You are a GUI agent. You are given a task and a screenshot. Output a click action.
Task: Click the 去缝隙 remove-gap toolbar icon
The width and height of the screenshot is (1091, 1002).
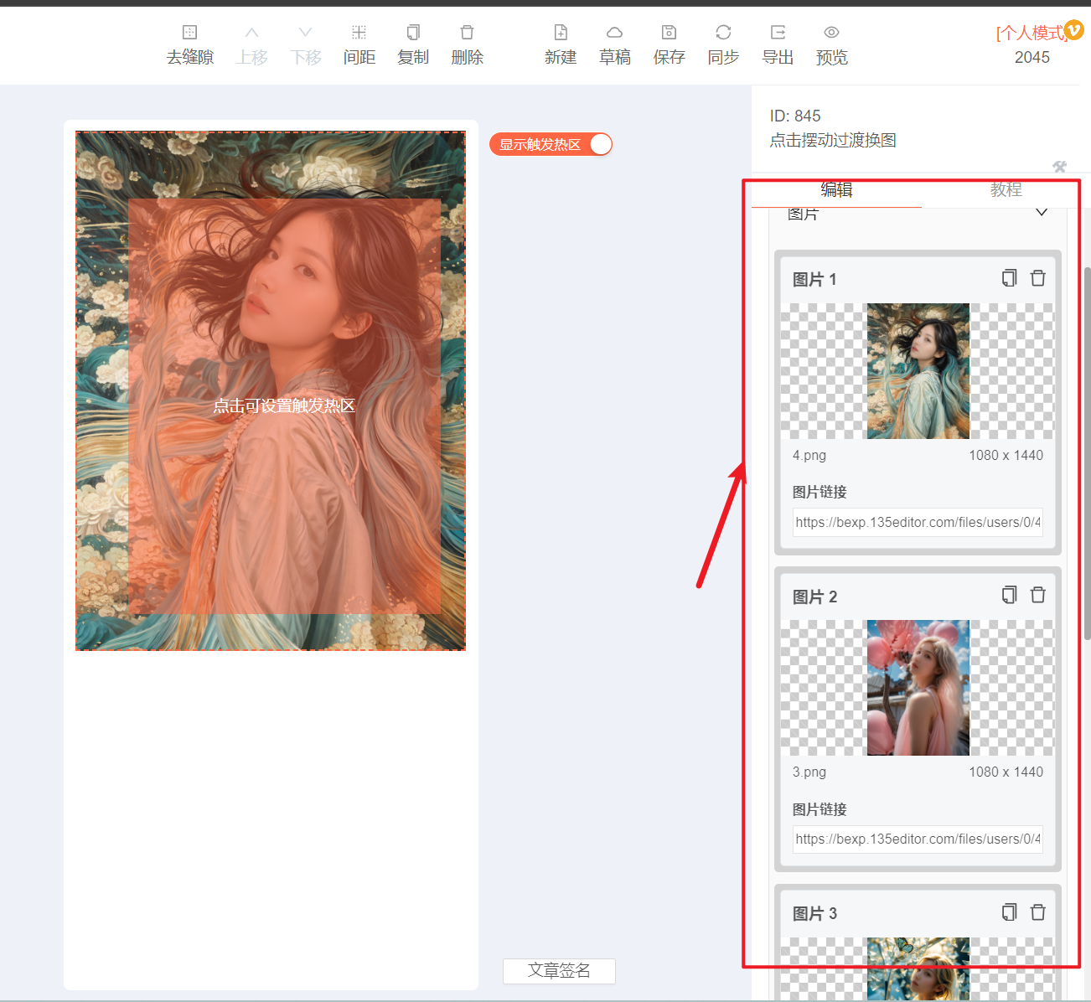190,33
